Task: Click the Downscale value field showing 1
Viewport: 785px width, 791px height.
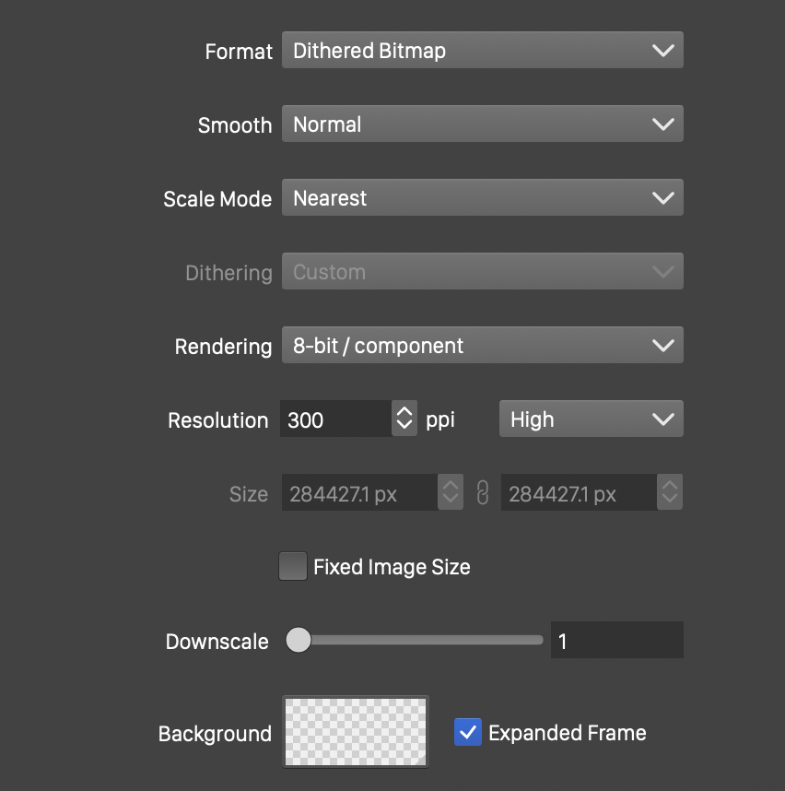Action: click(616, 641)
